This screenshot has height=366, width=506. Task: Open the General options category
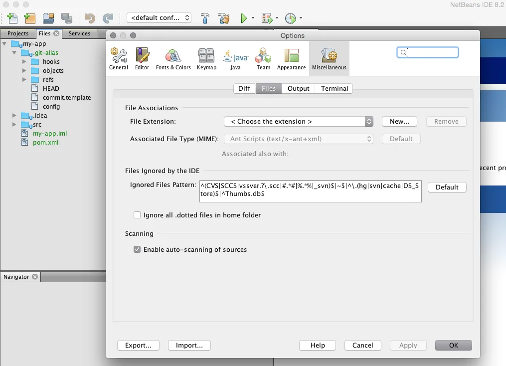click(119, 59)
